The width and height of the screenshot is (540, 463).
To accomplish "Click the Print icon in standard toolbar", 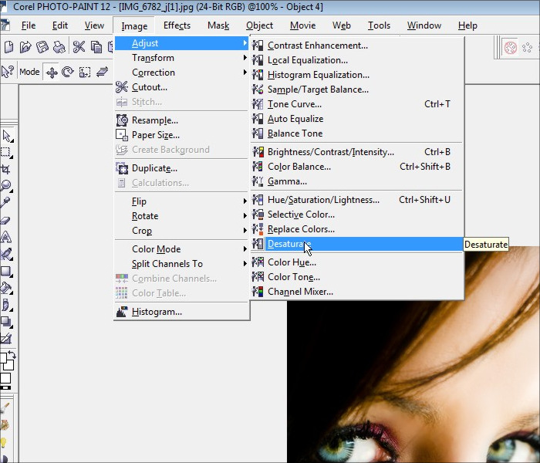I will point(59,47).
